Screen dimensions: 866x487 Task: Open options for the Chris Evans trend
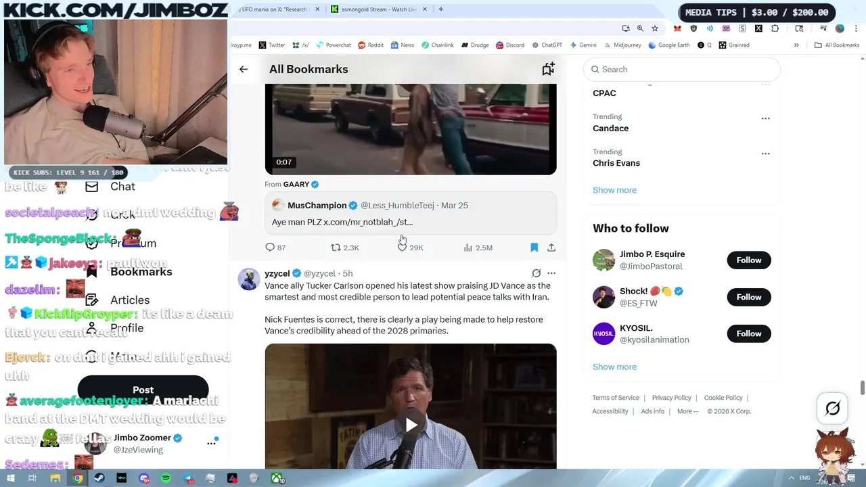766,154
